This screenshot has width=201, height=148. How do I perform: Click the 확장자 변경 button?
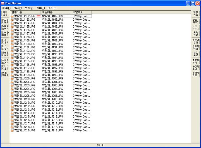pos(196,74)
